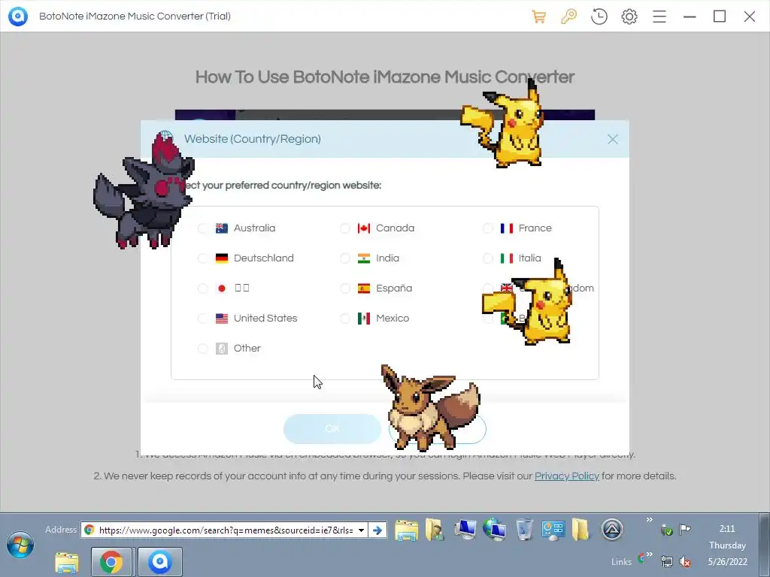Open the clock showing 2:11 Thursday
Viewport: 770px width, 577px height.
pyautogui.click(x=727, y=545)
